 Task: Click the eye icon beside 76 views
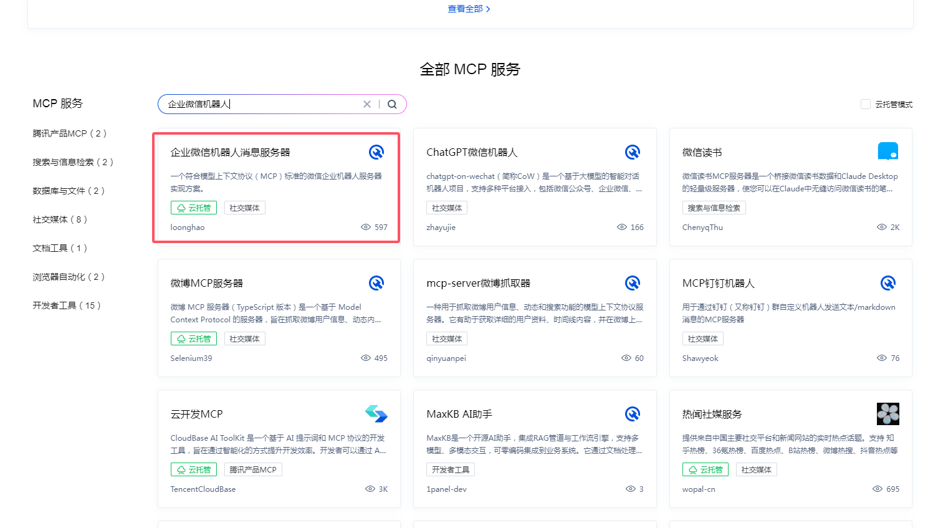pyautogui.click(x=882, y=358)
